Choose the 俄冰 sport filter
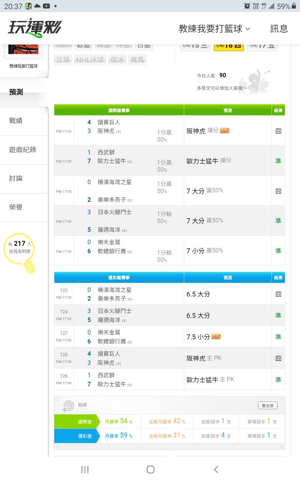This screenshot has width=300, height=481. click(x=117, y=60)
